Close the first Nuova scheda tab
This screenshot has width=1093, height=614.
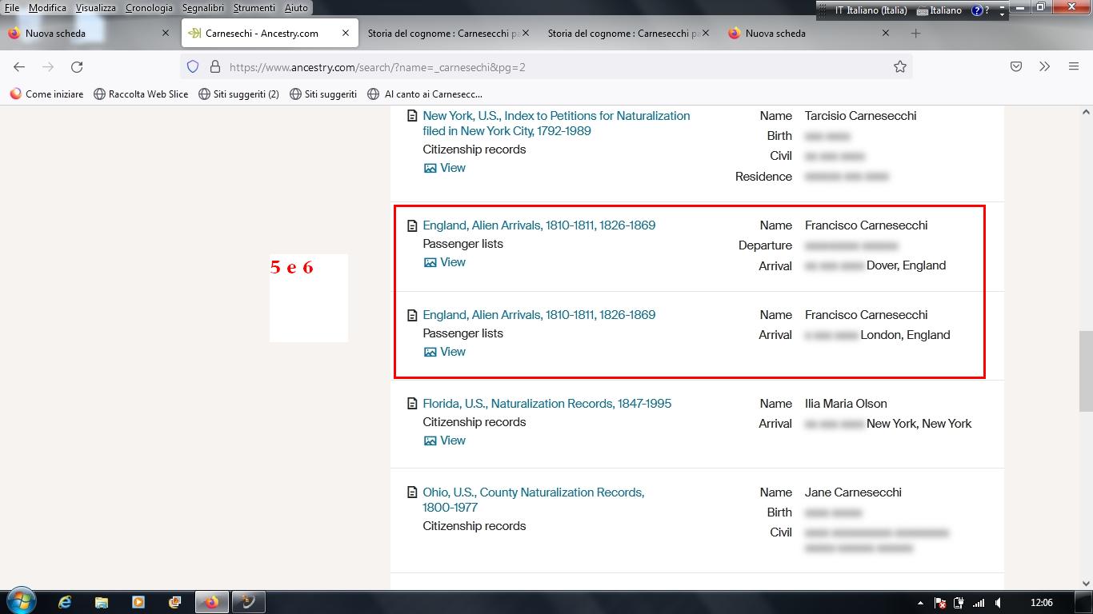(166, 34)
